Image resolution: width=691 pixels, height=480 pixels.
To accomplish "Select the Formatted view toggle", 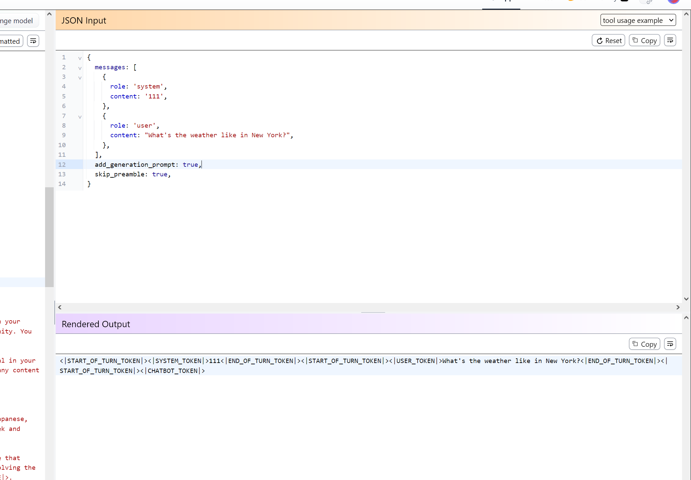I will 11,41.
